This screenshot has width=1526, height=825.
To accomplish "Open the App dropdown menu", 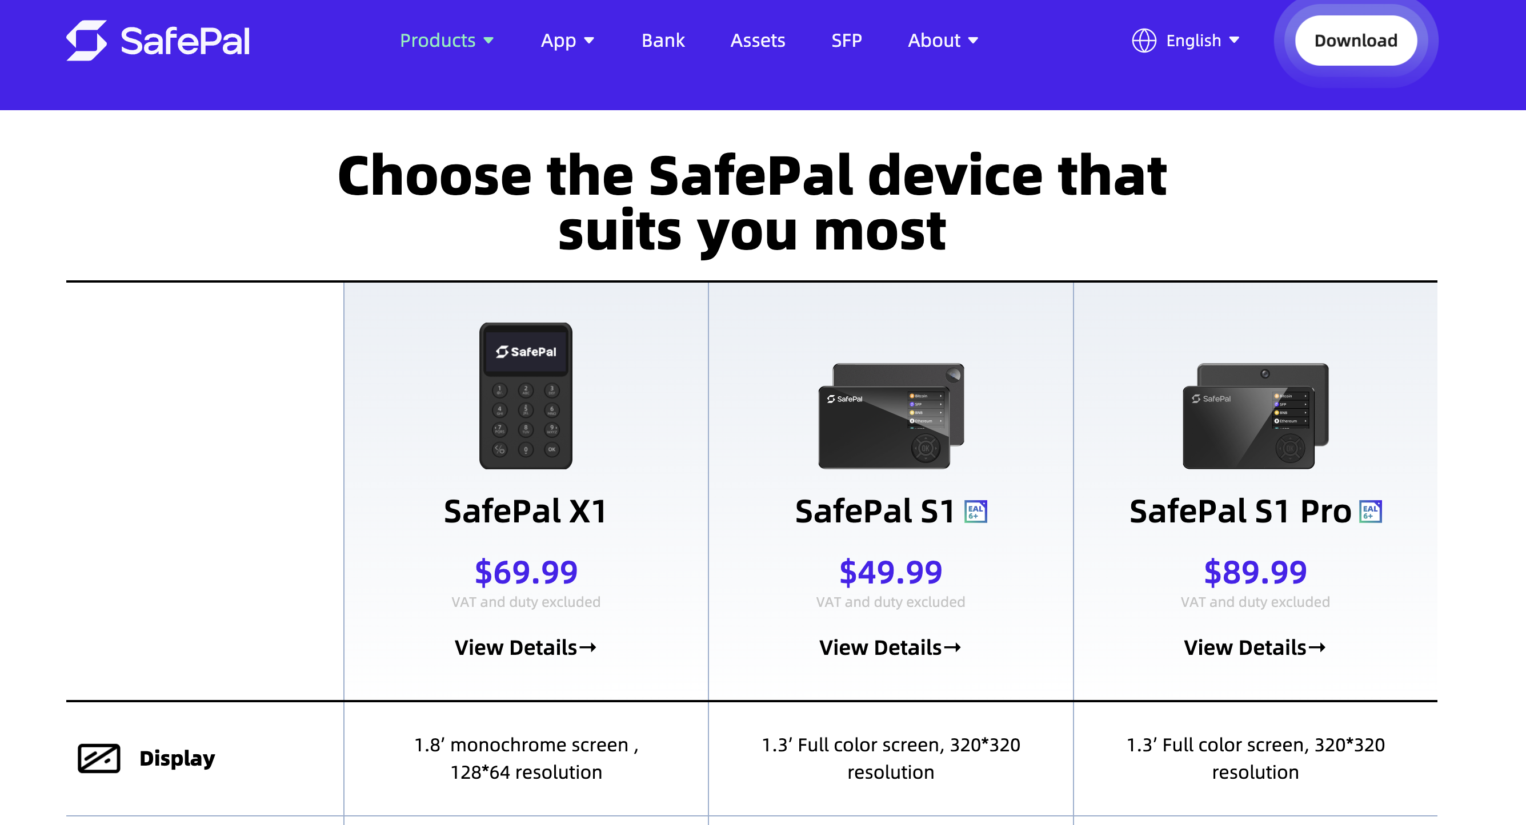I will point(567,40).
